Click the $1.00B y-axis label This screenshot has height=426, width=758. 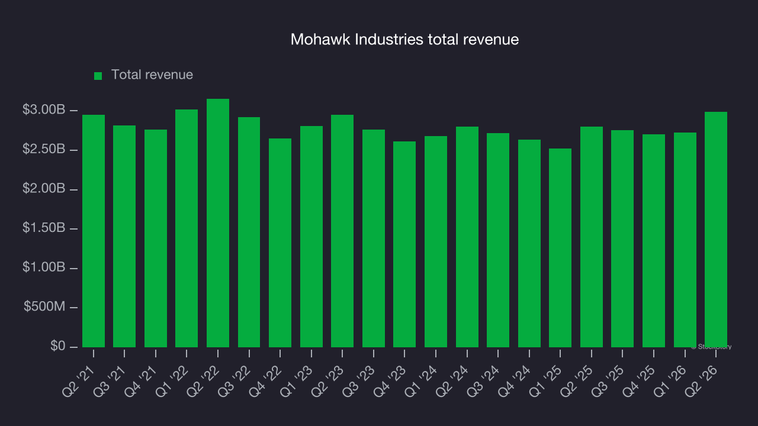coord(44,267)
